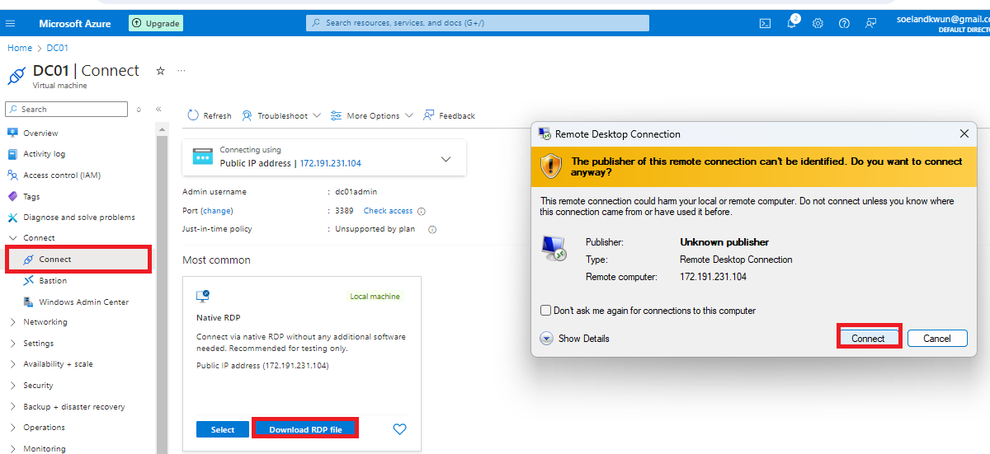Open the notifications bell
The image size is (990, 454).
791,23
